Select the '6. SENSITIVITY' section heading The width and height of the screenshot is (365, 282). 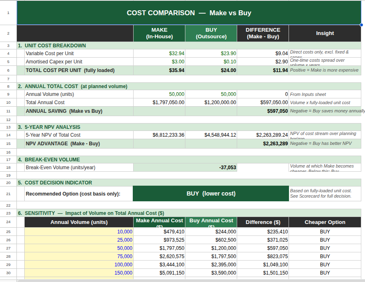click(189, 213)
